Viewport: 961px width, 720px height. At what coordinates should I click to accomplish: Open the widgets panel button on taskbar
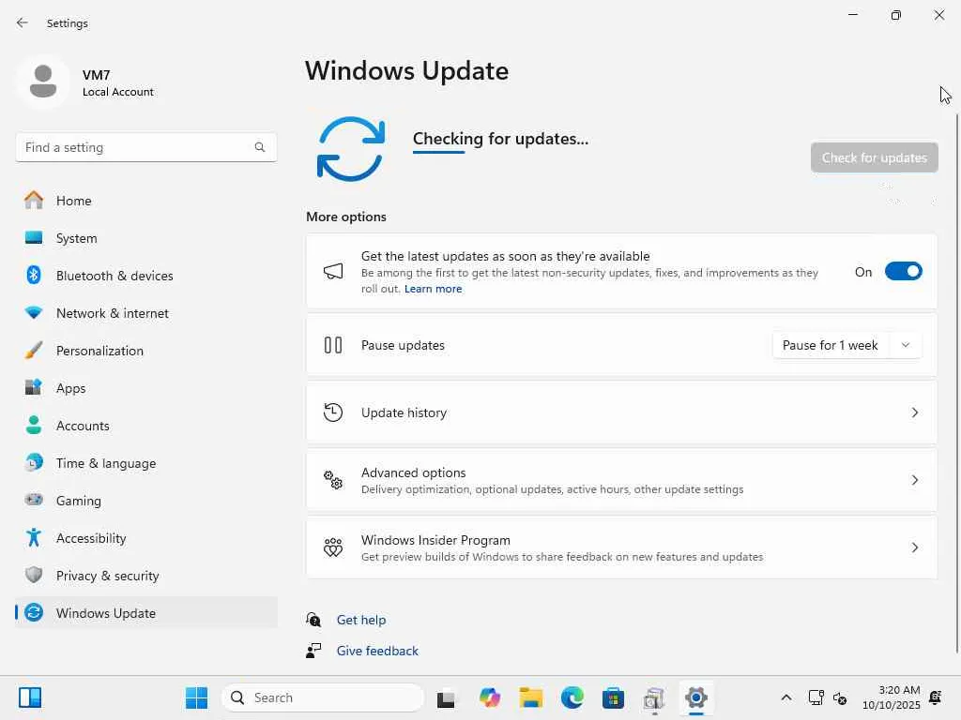click(x=29, y=697)
